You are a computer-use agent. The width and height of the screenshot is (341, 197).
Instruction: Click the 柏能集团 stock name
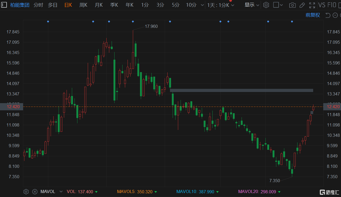(20, 5)
